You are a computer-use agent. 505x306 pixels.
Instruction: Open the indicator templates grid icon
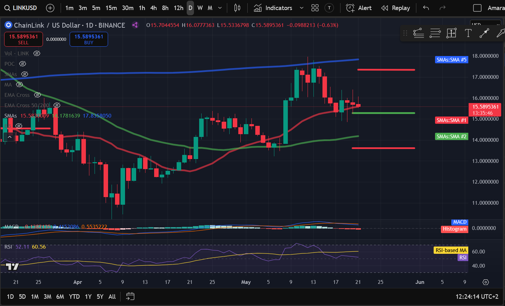(x=315, y=8)
